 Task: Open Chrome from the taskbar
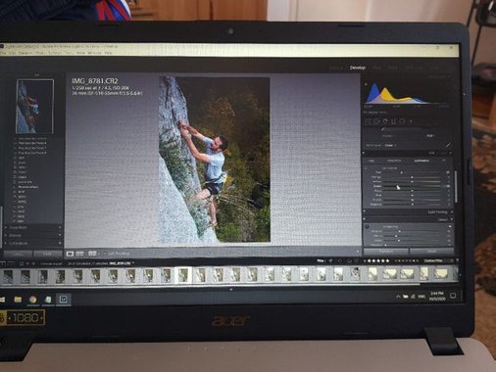coord(32,300)
